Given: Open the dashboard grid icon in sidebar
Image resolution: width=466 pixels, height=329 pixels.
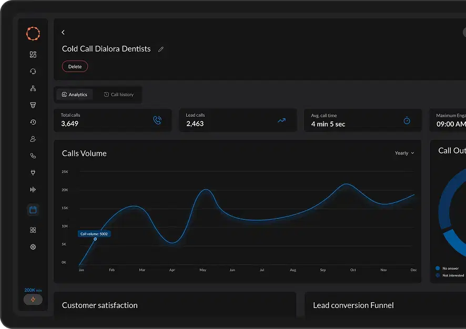Looking at the screenshot, I should tap(33, 55).
